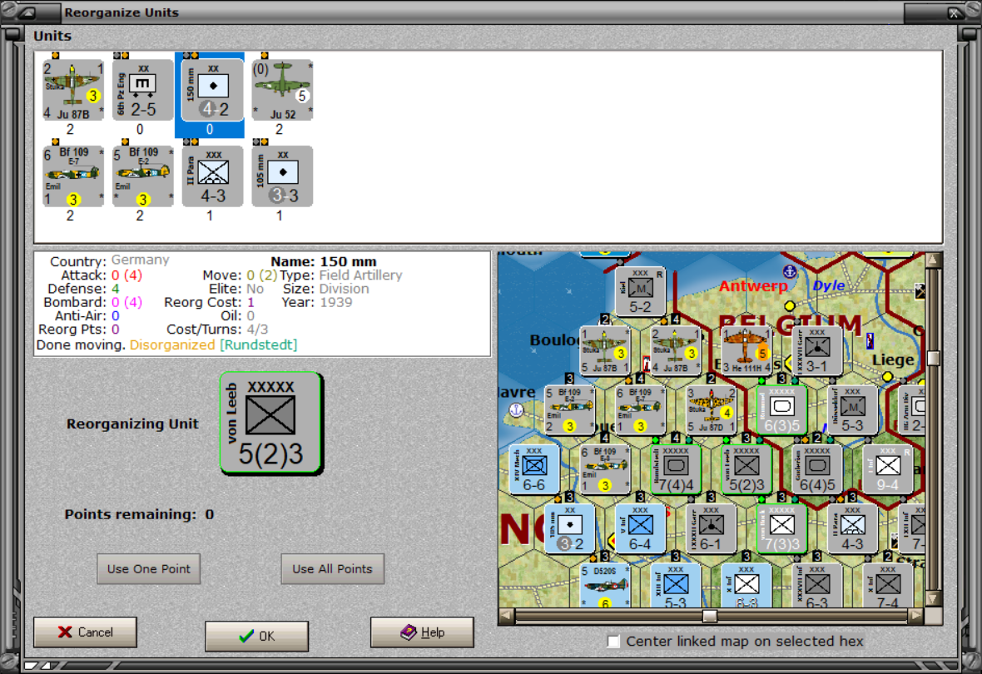
Task: Click the Kiel 5-2 unit on map
Action: 640,291
